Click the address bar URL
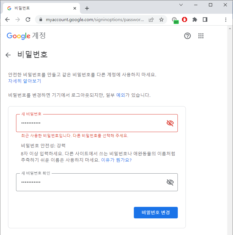Viewport: 233px width, 235px height. 95,20
